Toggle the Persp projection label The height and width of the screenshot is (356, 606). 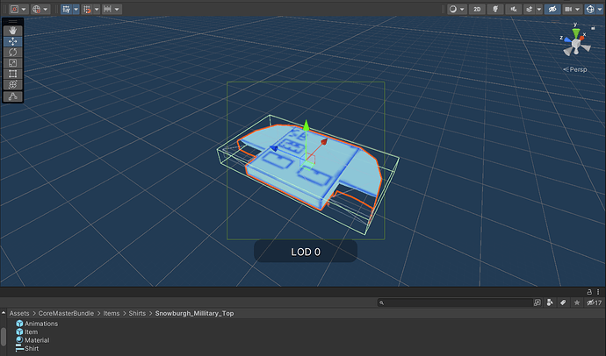pos(575,69)
